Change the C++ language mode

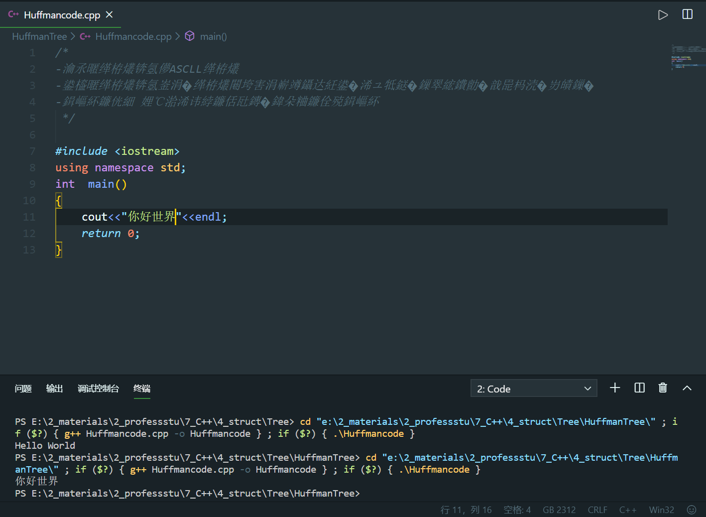627,510
